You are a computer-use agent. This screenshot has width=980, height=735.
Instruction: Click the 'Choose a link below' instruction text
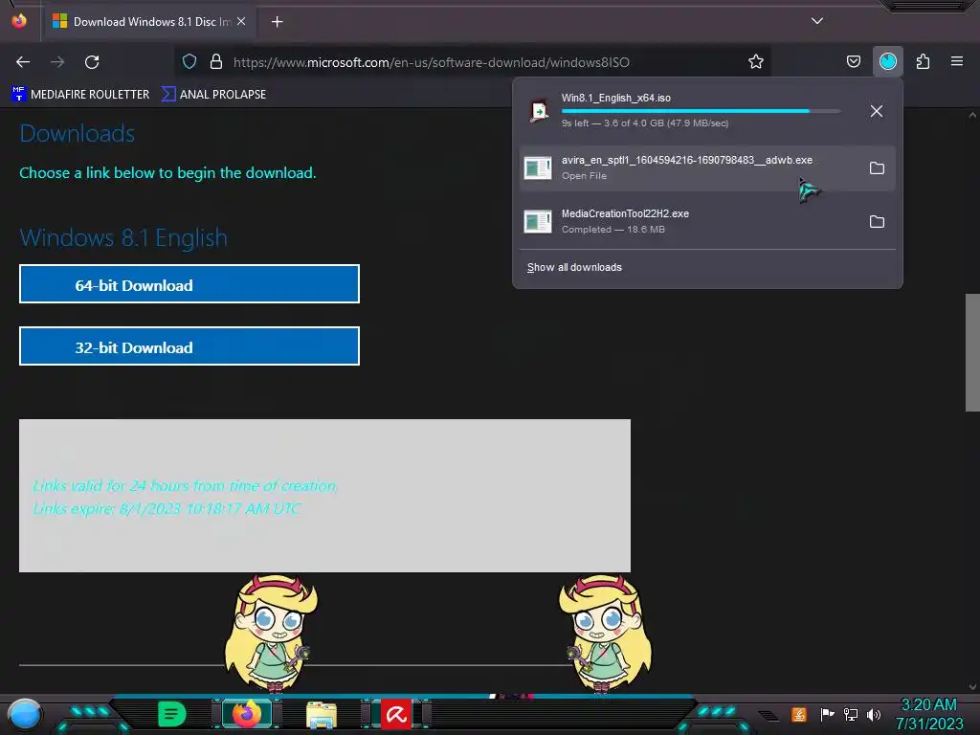tap(167, 173)
